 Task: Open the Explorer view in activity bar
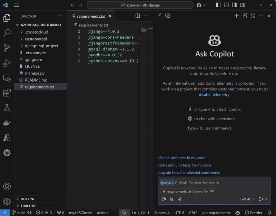point(7,18)
